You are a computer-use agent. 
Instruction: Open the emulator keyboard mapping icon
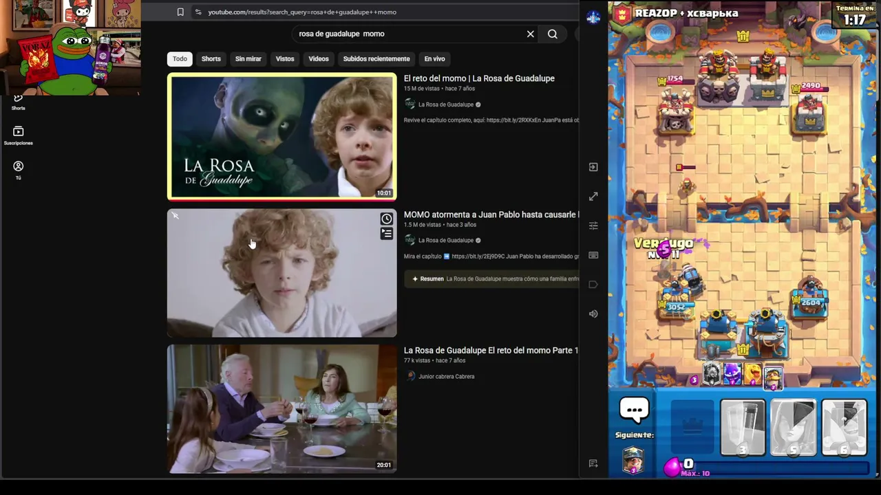(593, 255)
